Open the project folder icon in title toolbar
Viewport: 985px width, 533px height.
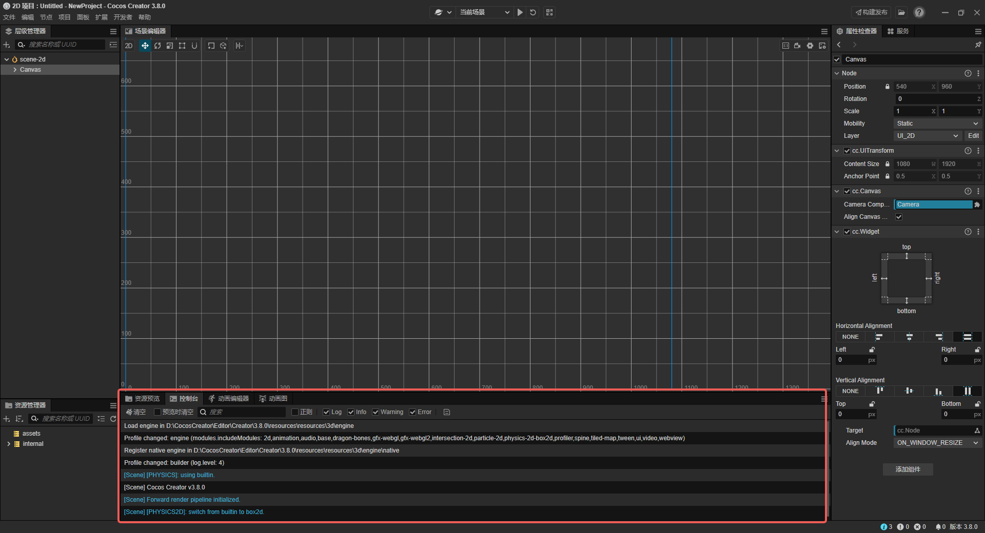tap(901, 12)
